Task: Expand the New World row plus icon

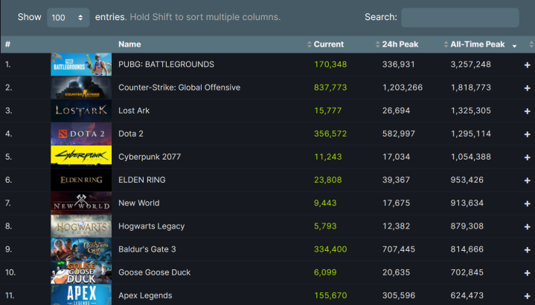Action: click(x=527, y=203)
